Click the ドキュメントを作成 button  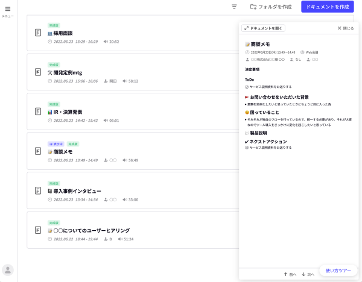327,7
